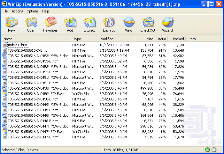Select the file name Index-E.htm
This screenshot has width=224, height=154.
click(x=18, y=45)
